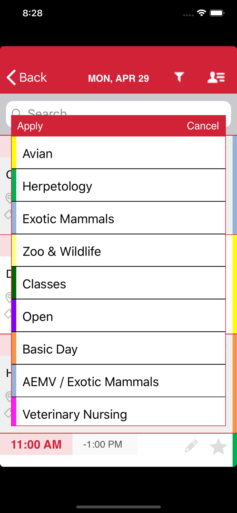Open the attendee list icon
The height and width of the screenshot is (513, 237).
216,77
